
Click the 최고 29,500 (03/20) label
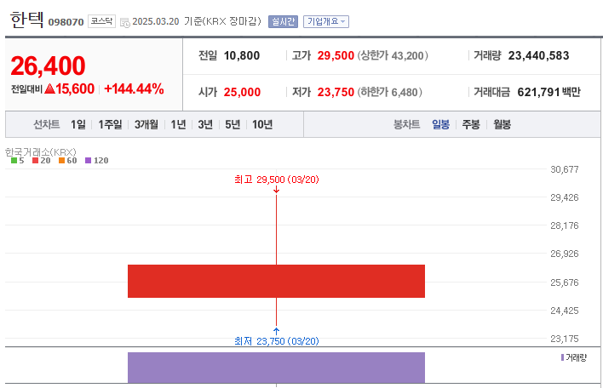coord(277,180)
